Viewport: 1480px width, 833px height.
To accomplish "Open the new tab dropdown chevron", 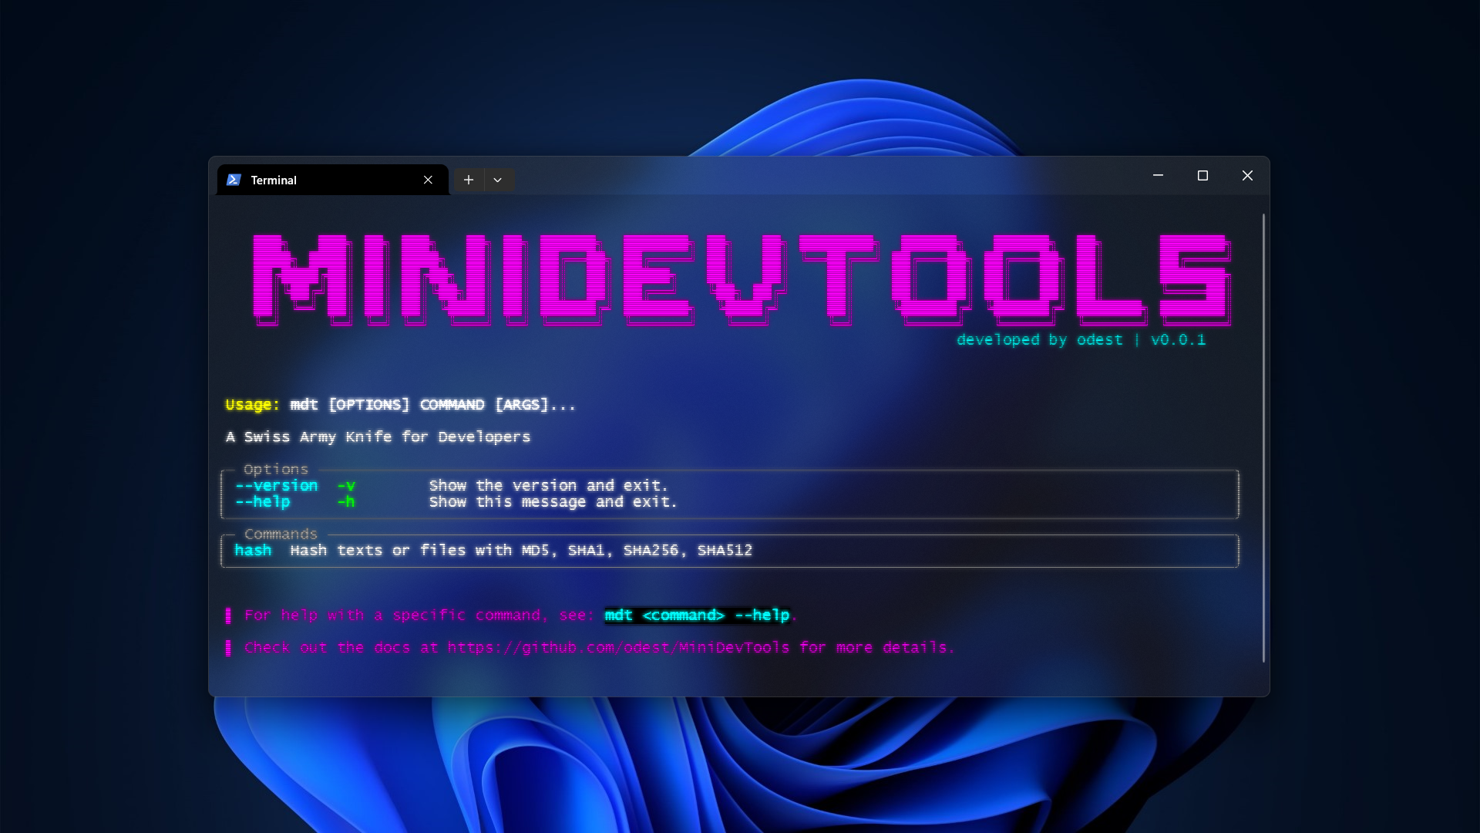I will point(498,180).
